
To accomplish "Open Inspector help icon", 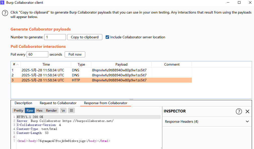I will [x=239, y=111].
